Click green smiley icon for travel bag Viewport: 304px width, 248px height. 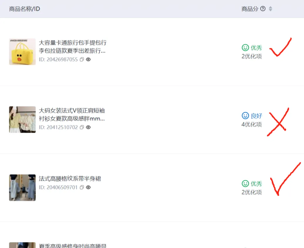(x=245, y=48)
